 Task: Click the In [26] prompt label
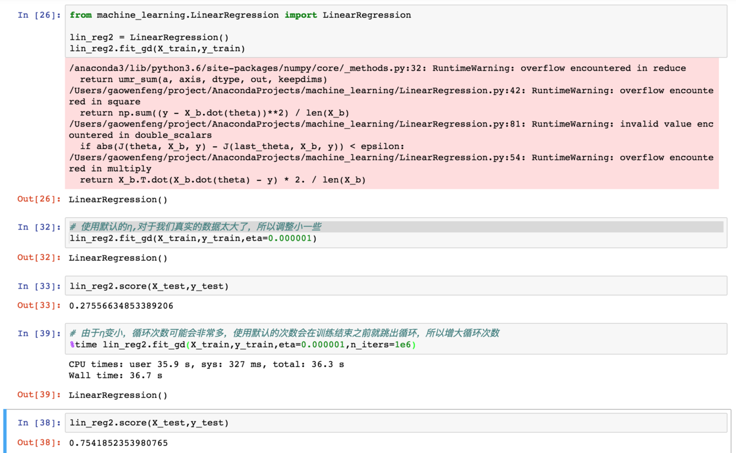point(39,15)
